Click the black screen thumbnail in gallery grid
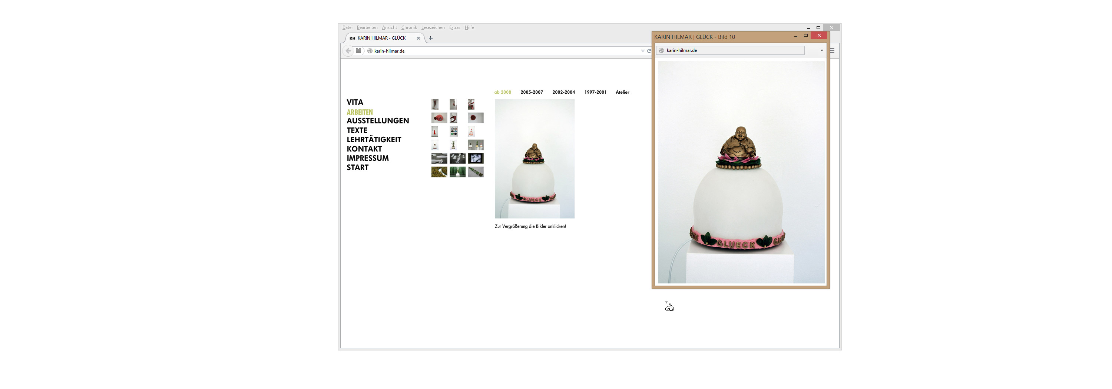Viewport: 1112px width, 389px height. coord(475,158)
